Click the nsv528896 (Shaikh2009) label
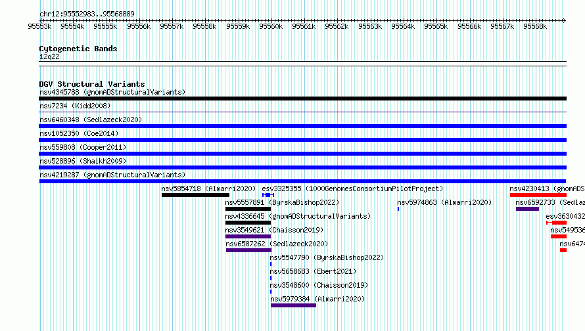This screenshot has width=585, height=331. tap(83, 161)
